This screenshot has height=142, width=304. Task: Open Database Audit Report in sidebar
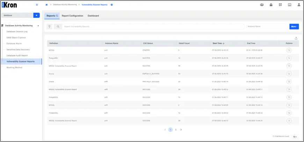[17, 55]
